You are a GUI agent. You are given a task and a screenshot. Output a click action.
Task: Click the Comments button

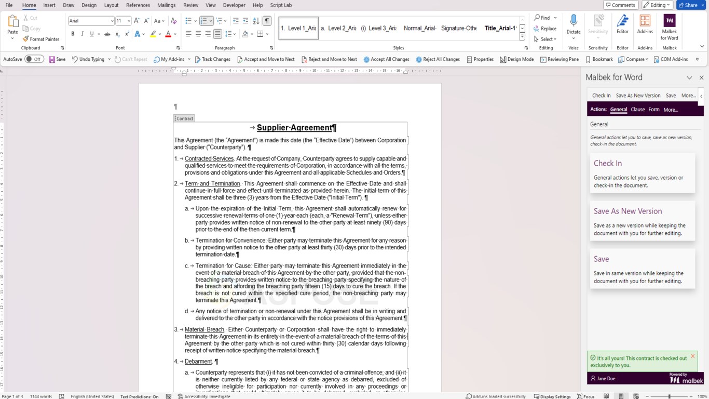pyautogui.click(x=621, y=5)
